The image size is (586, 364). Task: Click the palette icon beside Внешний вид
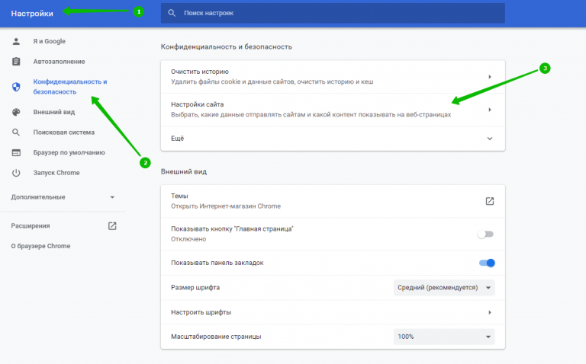pos(16,112)
